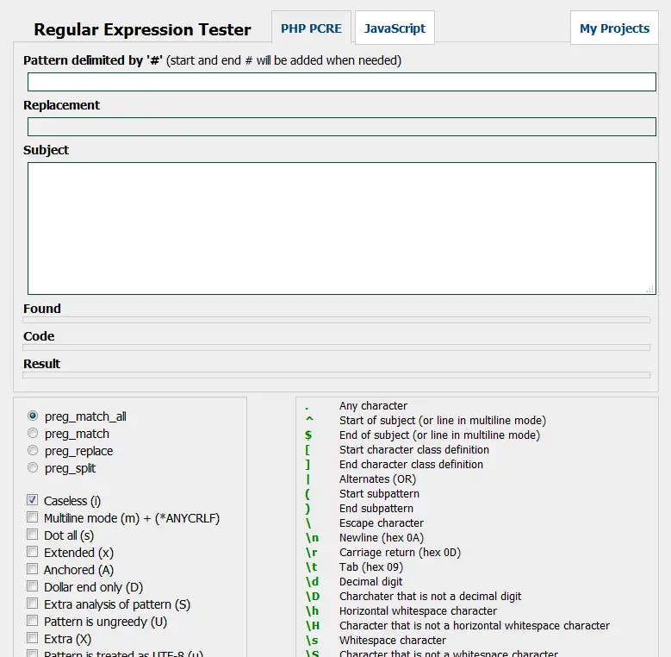Check Extra analysis of pattern (S)
This screenshot has height=657, width=671.
point(32,604)
